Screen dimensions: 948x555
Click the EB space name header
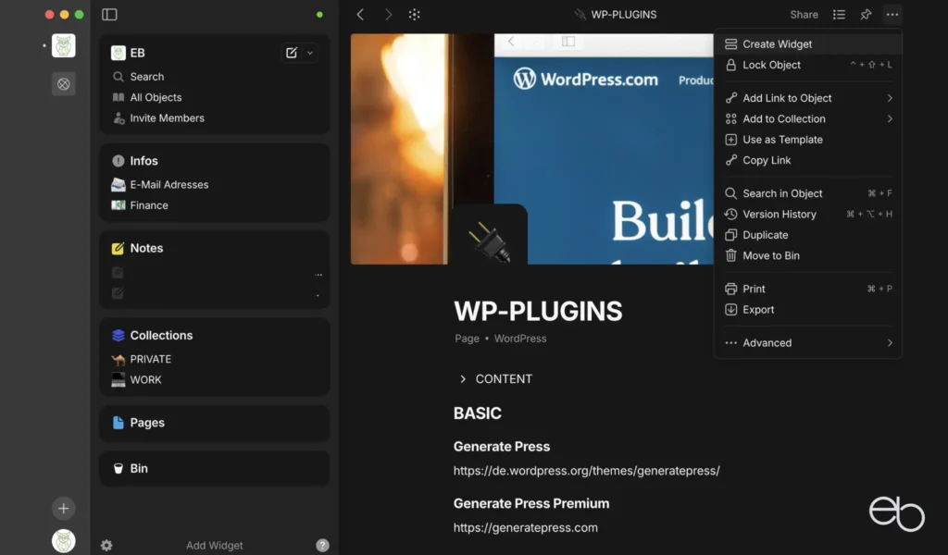coord(137,53)
